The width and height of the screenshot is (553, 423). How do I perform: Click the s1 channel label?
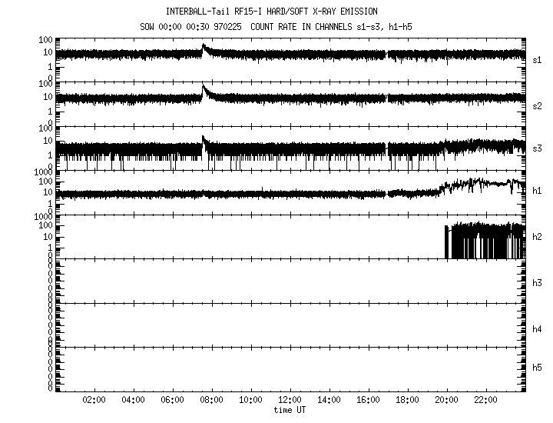[x=538, y=59]
